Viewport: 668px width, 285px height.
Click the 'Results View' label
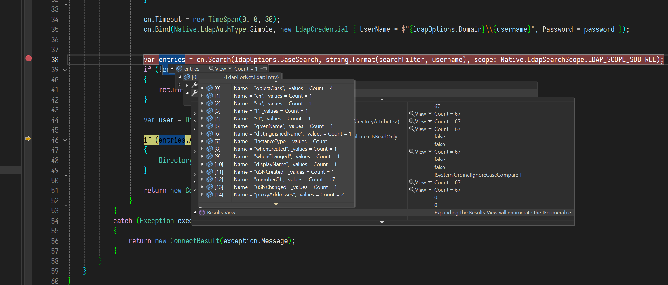tap(221, 213)
